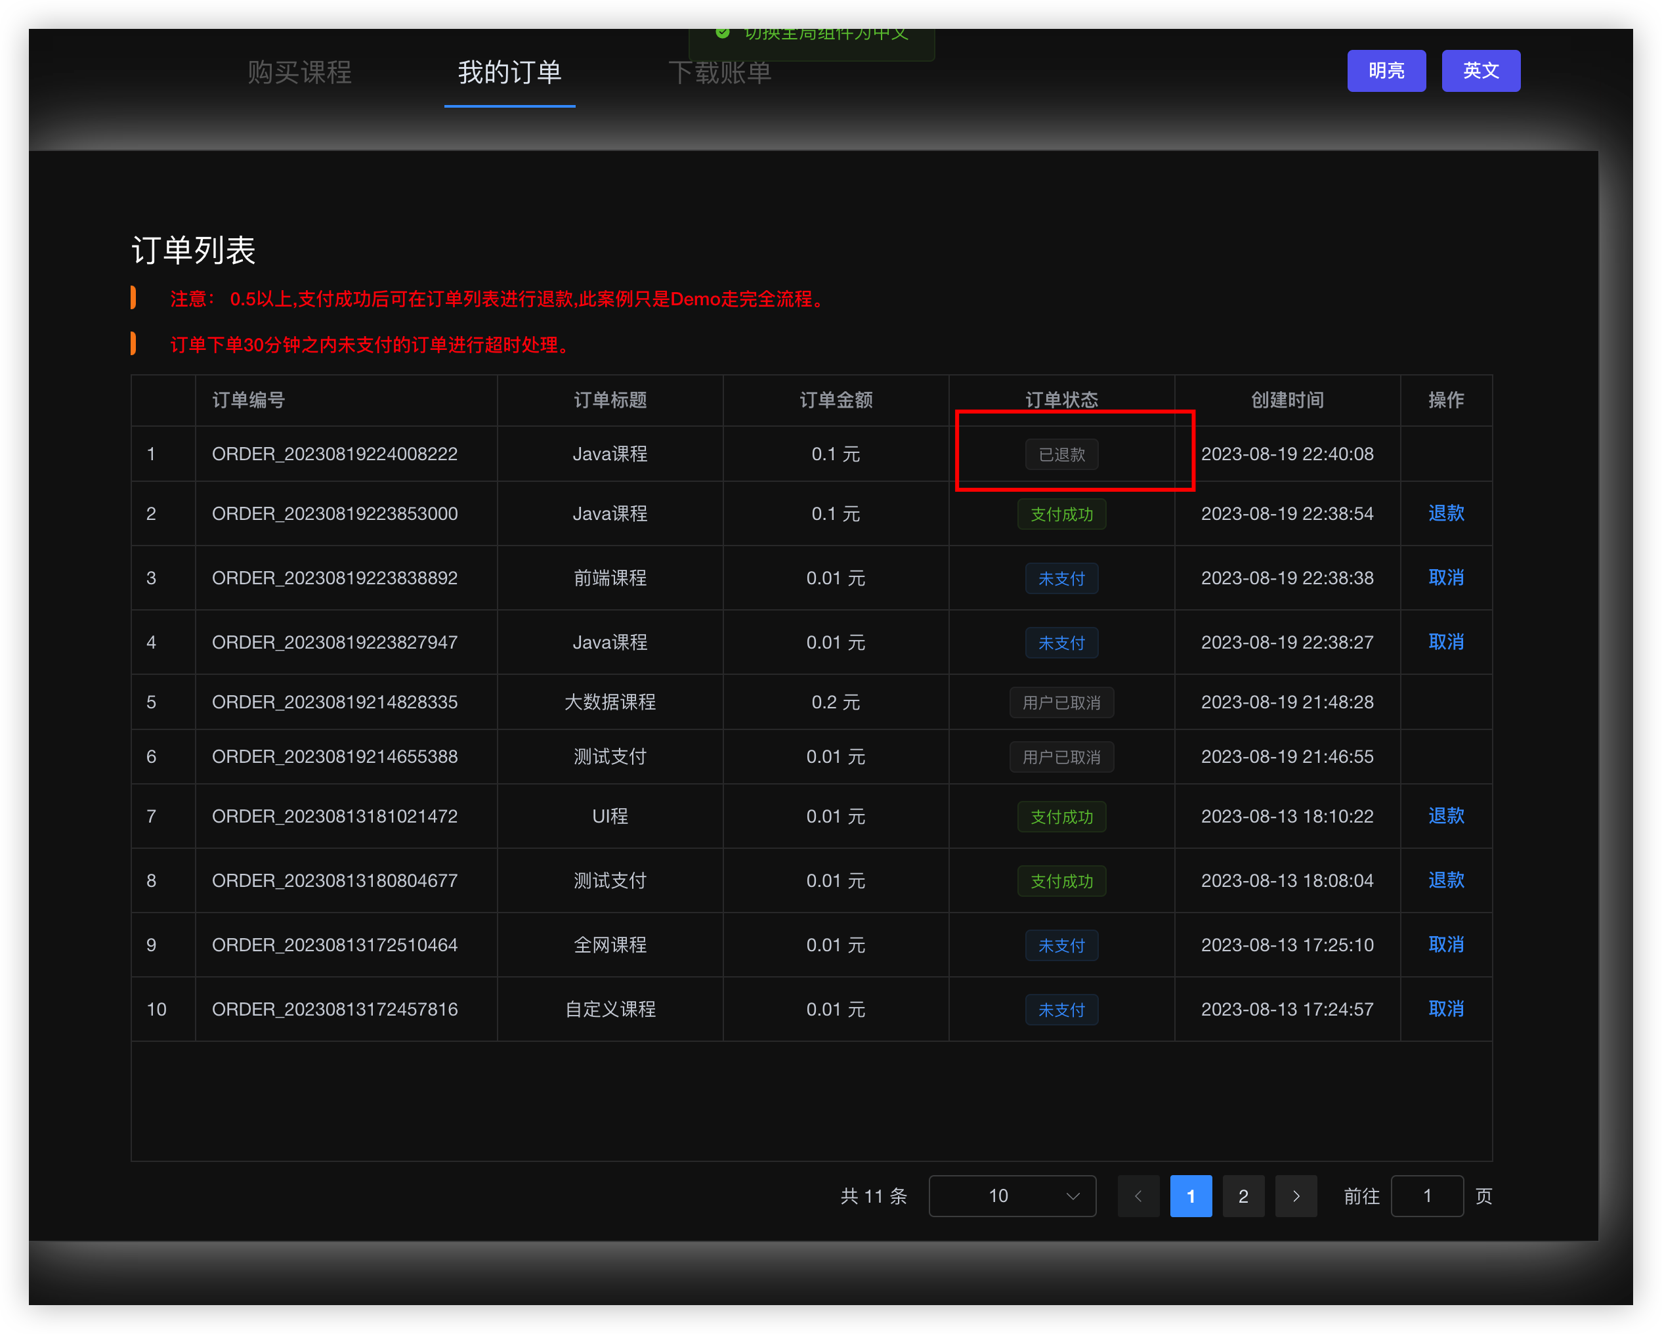Expand the page size dropdown showing 10
This screenshot has height=1334, width=1662.
pos(1012,1196)
